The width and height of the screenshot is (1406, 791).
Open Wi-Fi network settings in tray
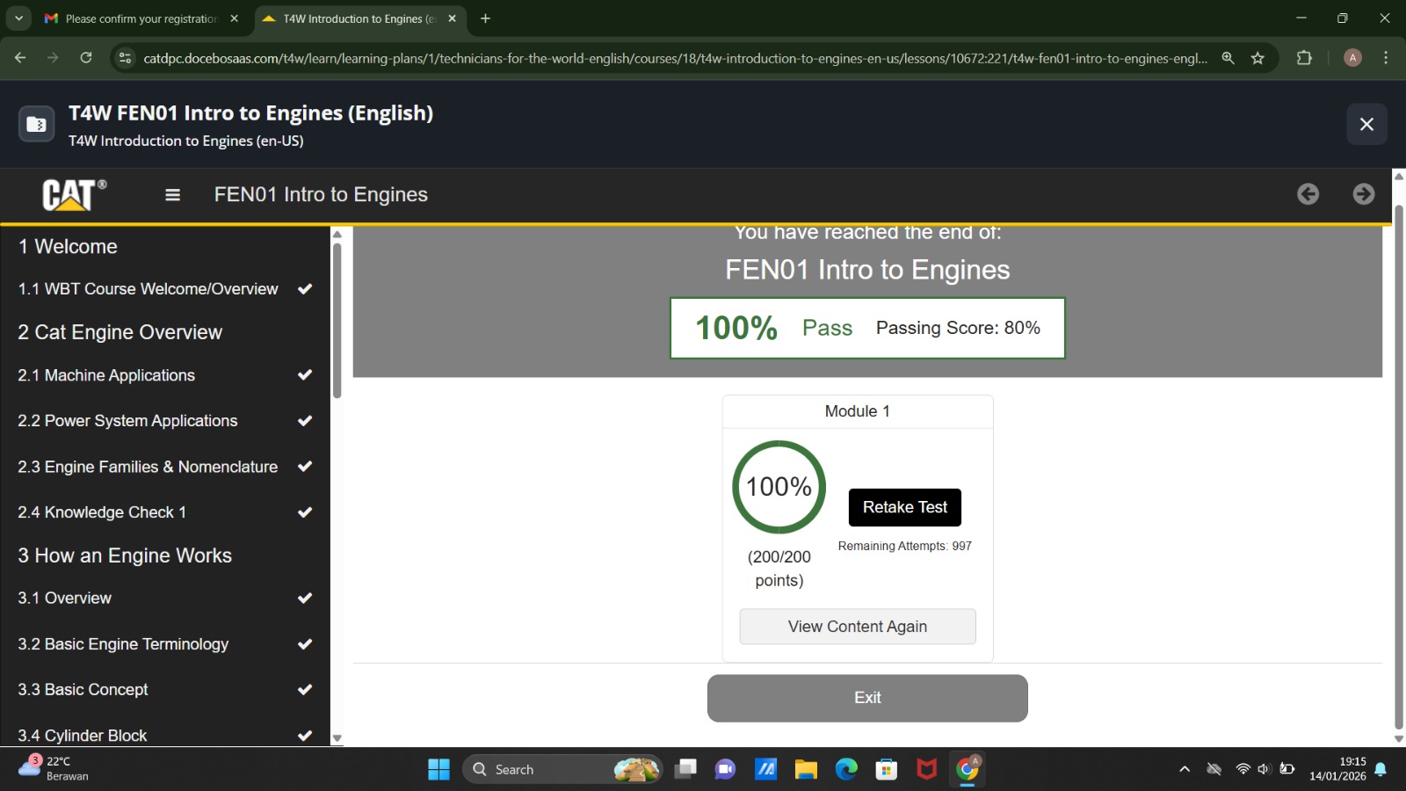point(1243,770)
